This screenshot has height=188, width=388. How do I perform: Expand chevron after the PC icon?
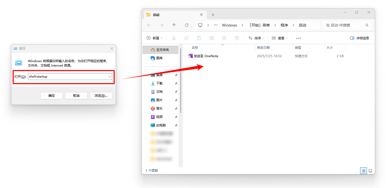pos(208,25)
